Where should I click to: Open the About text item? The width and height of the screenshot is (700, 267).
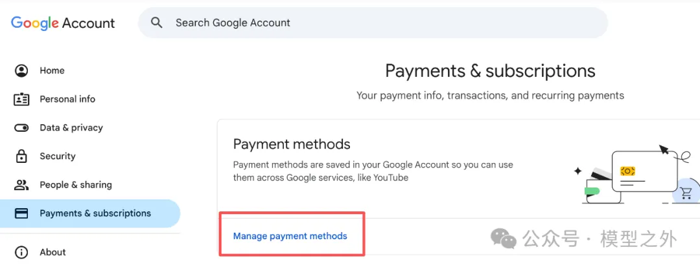coord(53,252)
